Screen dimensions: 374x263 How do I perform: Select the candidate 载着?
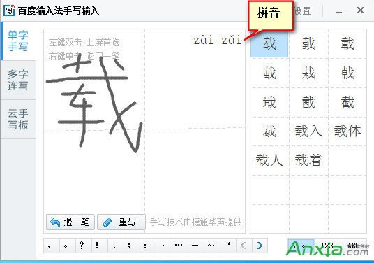(x=308, y=160)
